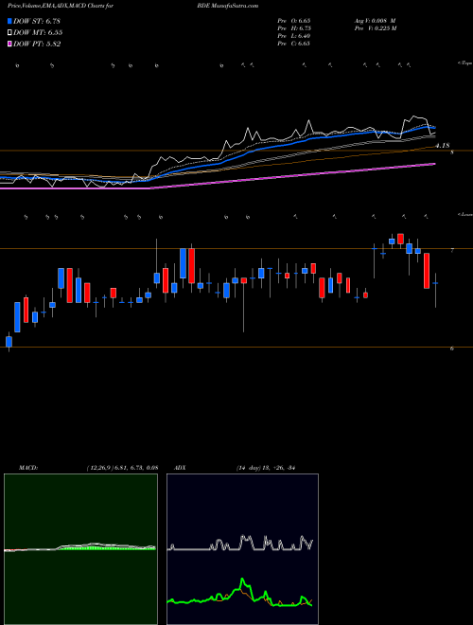Click the 'Pre V: 0.225 M' volume text
The height and width of the screenshot is (625, 473).
[x=375, y=28]
